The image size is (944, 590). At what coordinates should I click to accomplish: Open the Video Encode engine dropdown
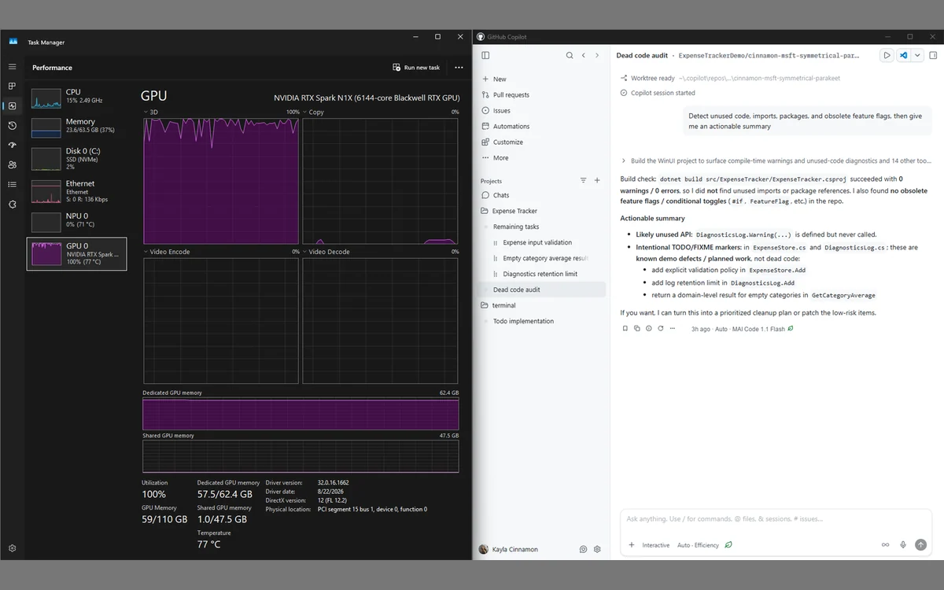tap(165, 252)
